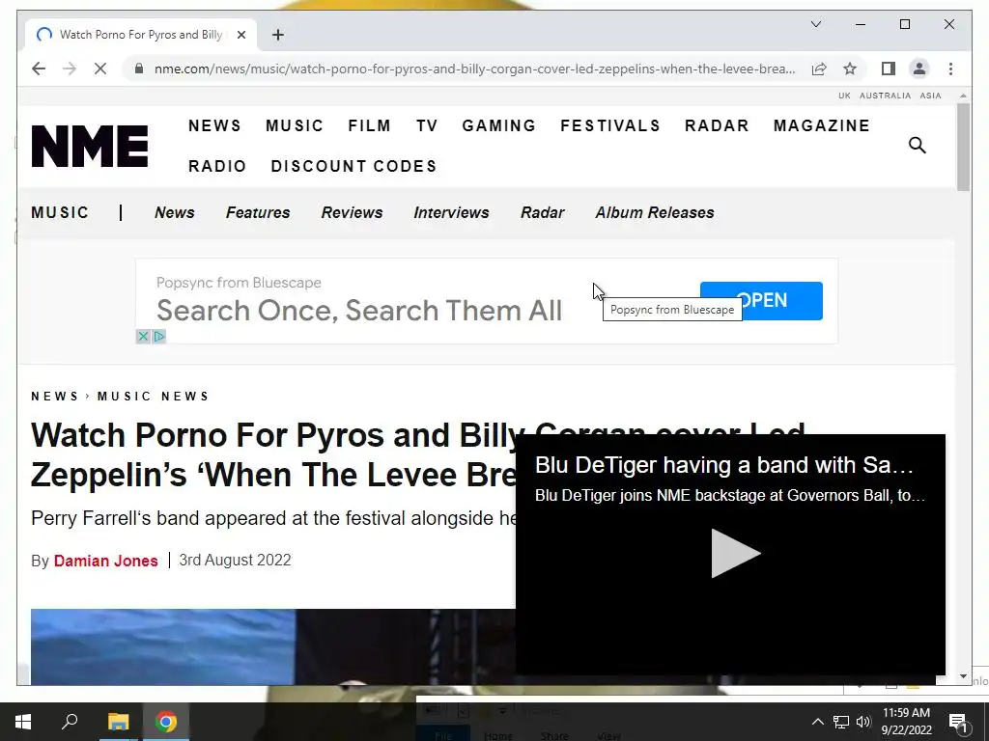
Task: Open the Windows Start menu
Action: (x=23, y=722)
